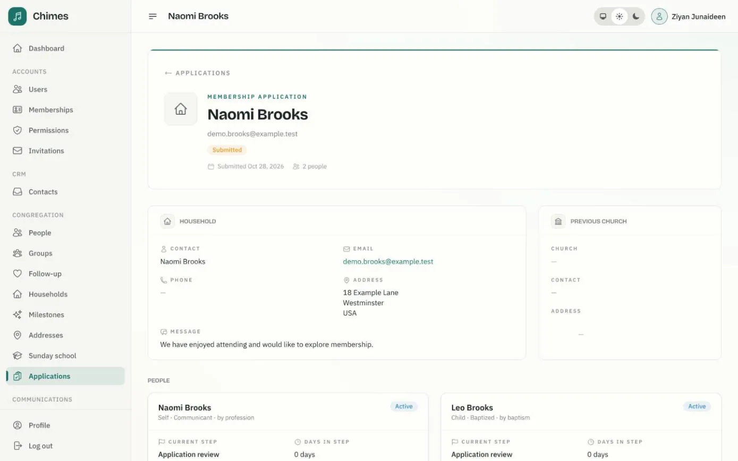Click the Addresses pin icon
738x461 pixels.
[x=18, y=335]
